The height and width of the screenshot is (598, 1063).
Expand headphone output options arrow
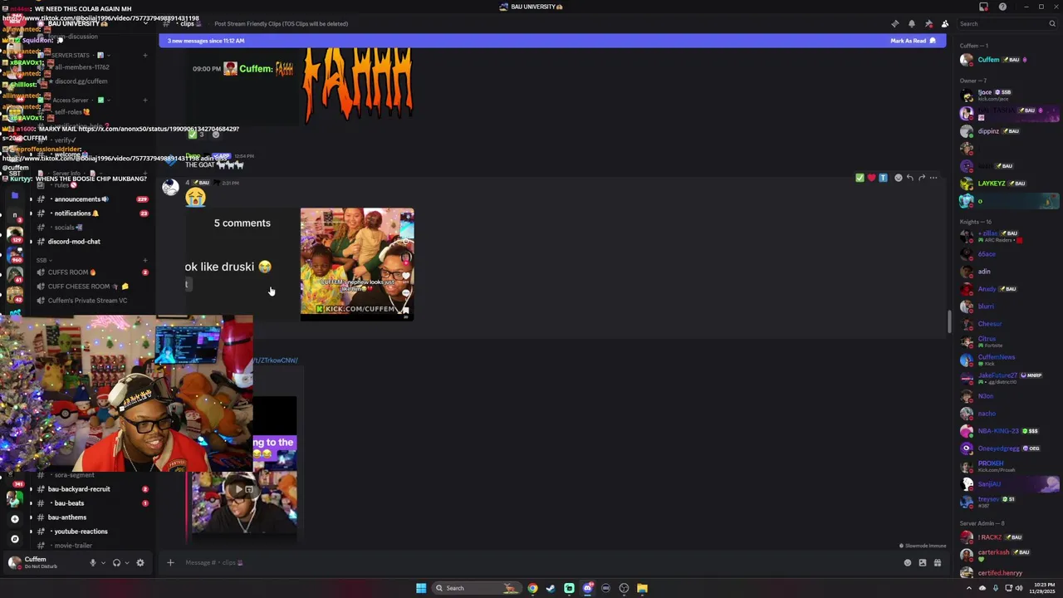click(x=126, y=563)
